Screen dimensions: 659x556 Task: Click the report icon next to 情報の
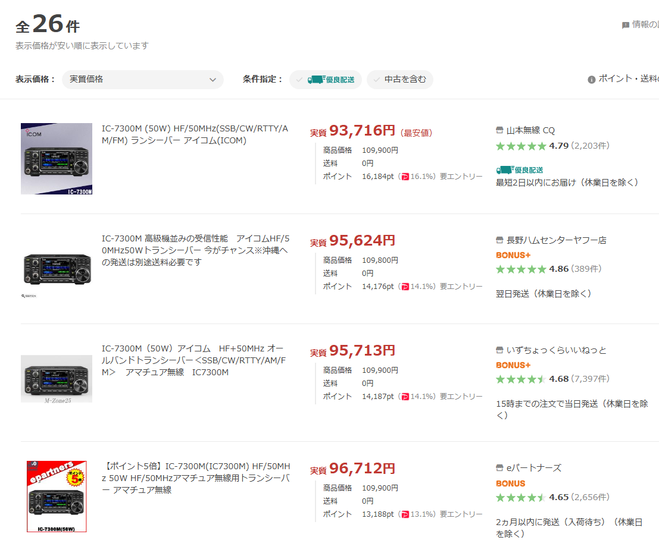pyautogui.click(x=626, y=25)
